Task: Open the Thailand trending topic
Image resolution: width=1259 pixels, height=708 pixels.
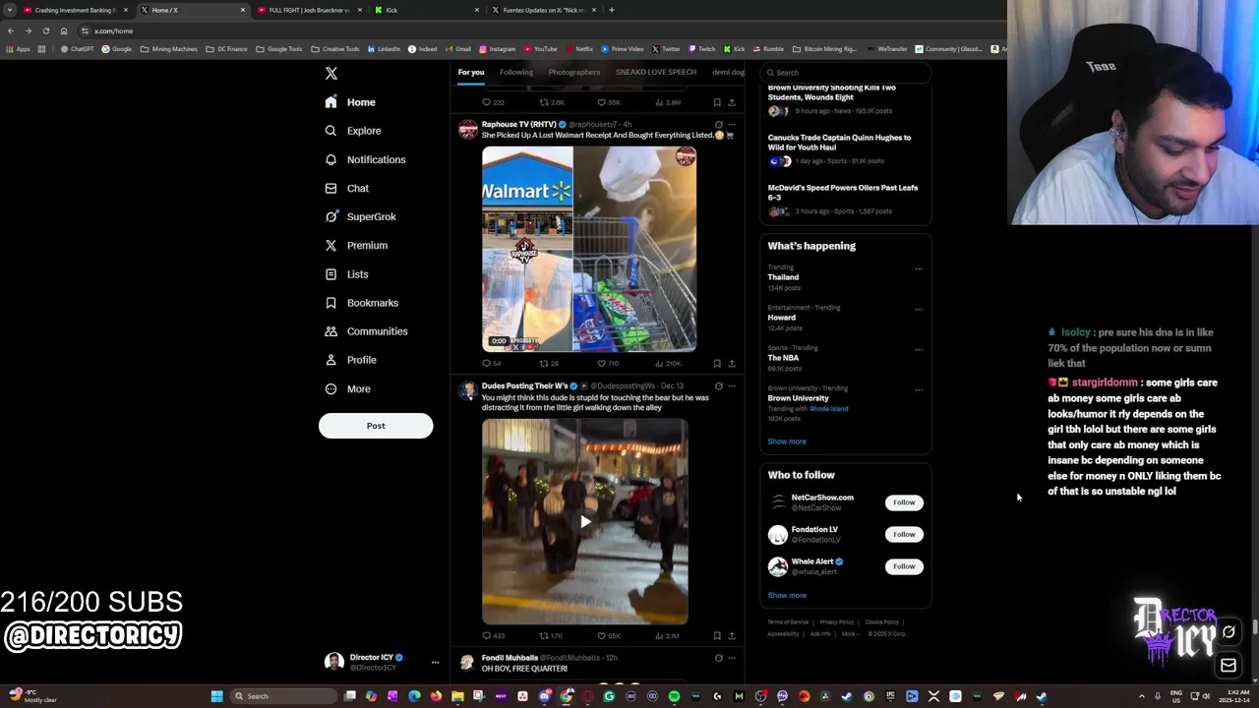Action: [x=783, y=277]
